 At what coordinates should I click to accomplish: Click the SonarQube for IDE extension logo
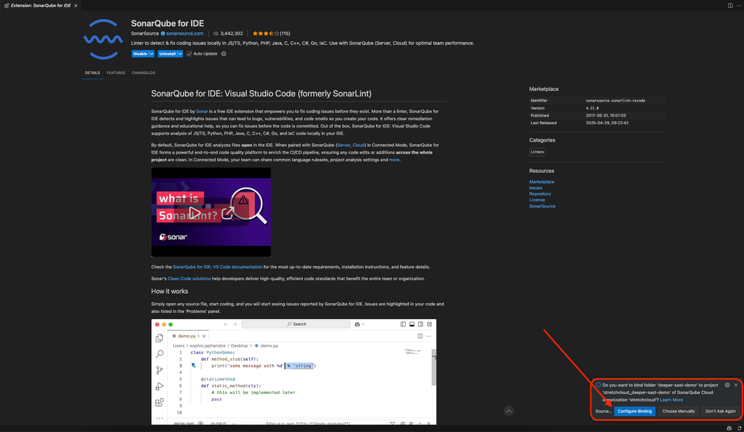click(104, 39)
